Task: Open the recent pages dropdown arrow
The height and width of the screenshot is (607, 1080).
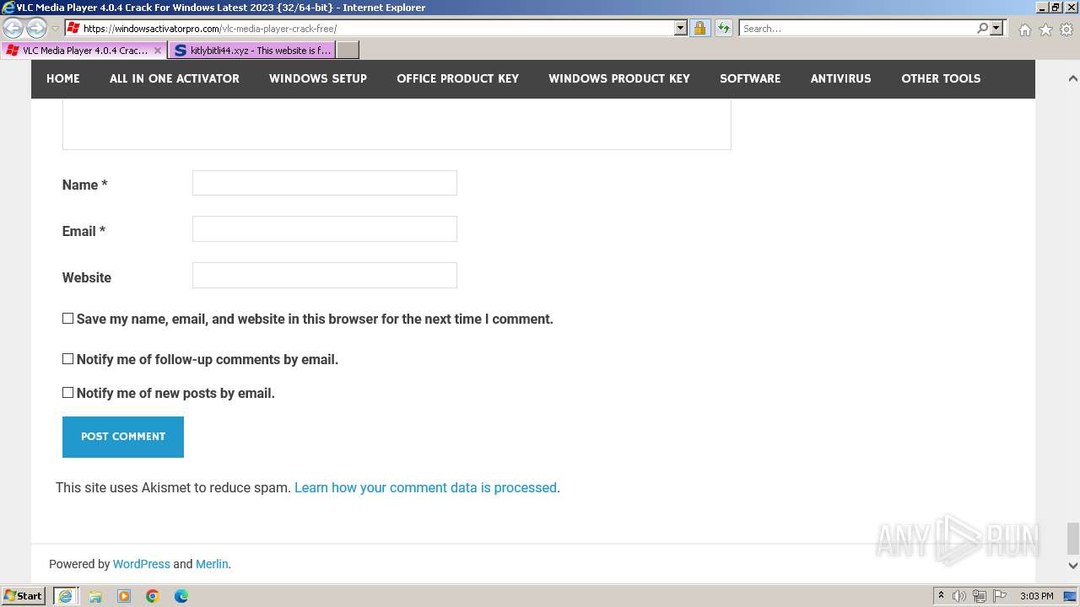Action: tap(55, 29)
